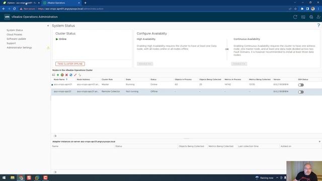Open Cloud Proxies in sidebar
This screenshot has width=322, height=181.
click(x=14, y=35)
